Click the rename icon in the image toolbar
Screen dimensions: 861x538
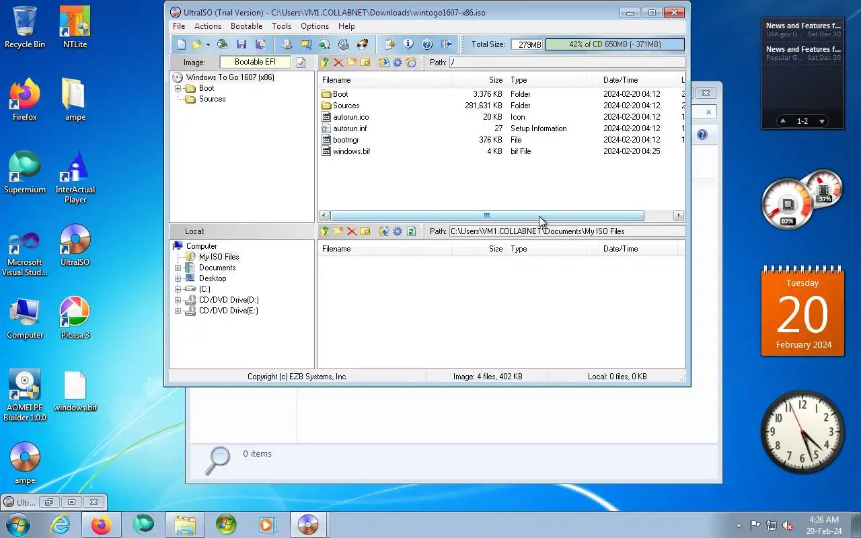(365, 63)
